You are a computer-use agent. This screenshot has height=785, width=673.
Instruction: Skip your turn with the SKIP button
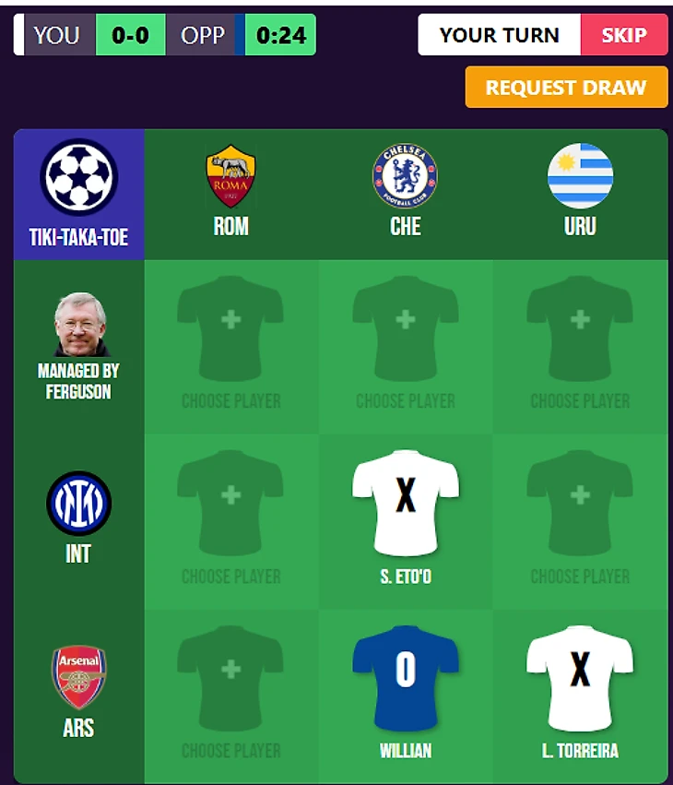pyautogui.click(x=624, y=34)
